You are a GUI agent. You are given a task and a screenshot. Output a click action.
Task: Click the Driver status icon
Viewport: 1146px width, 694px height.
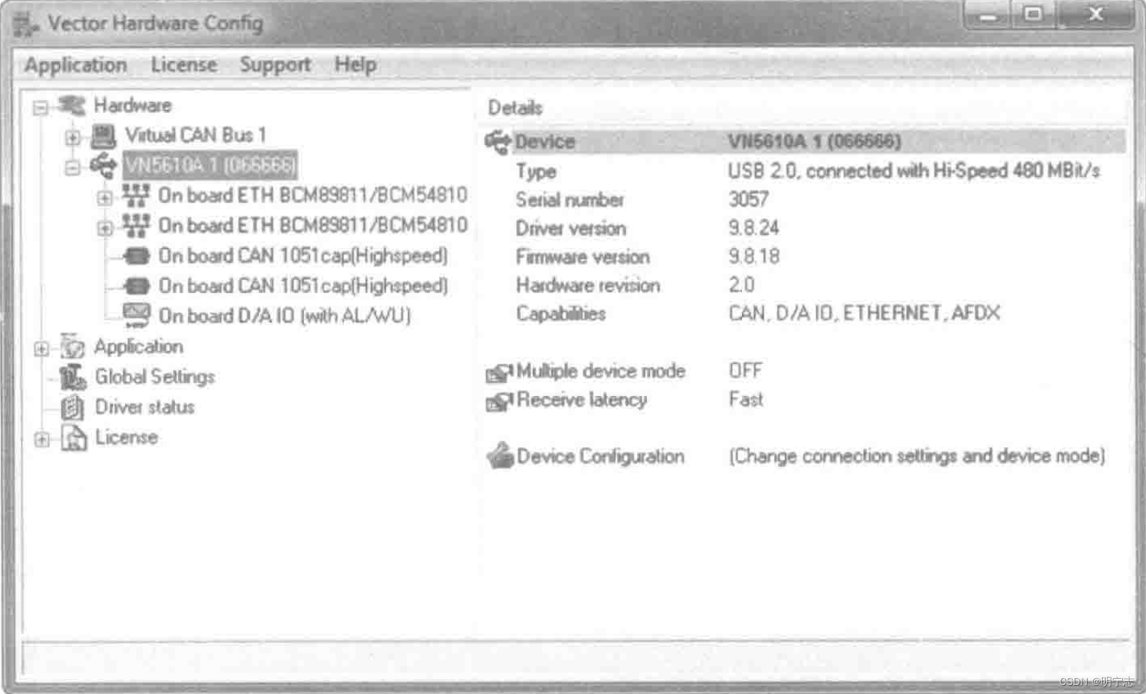(x=73, y=407)
